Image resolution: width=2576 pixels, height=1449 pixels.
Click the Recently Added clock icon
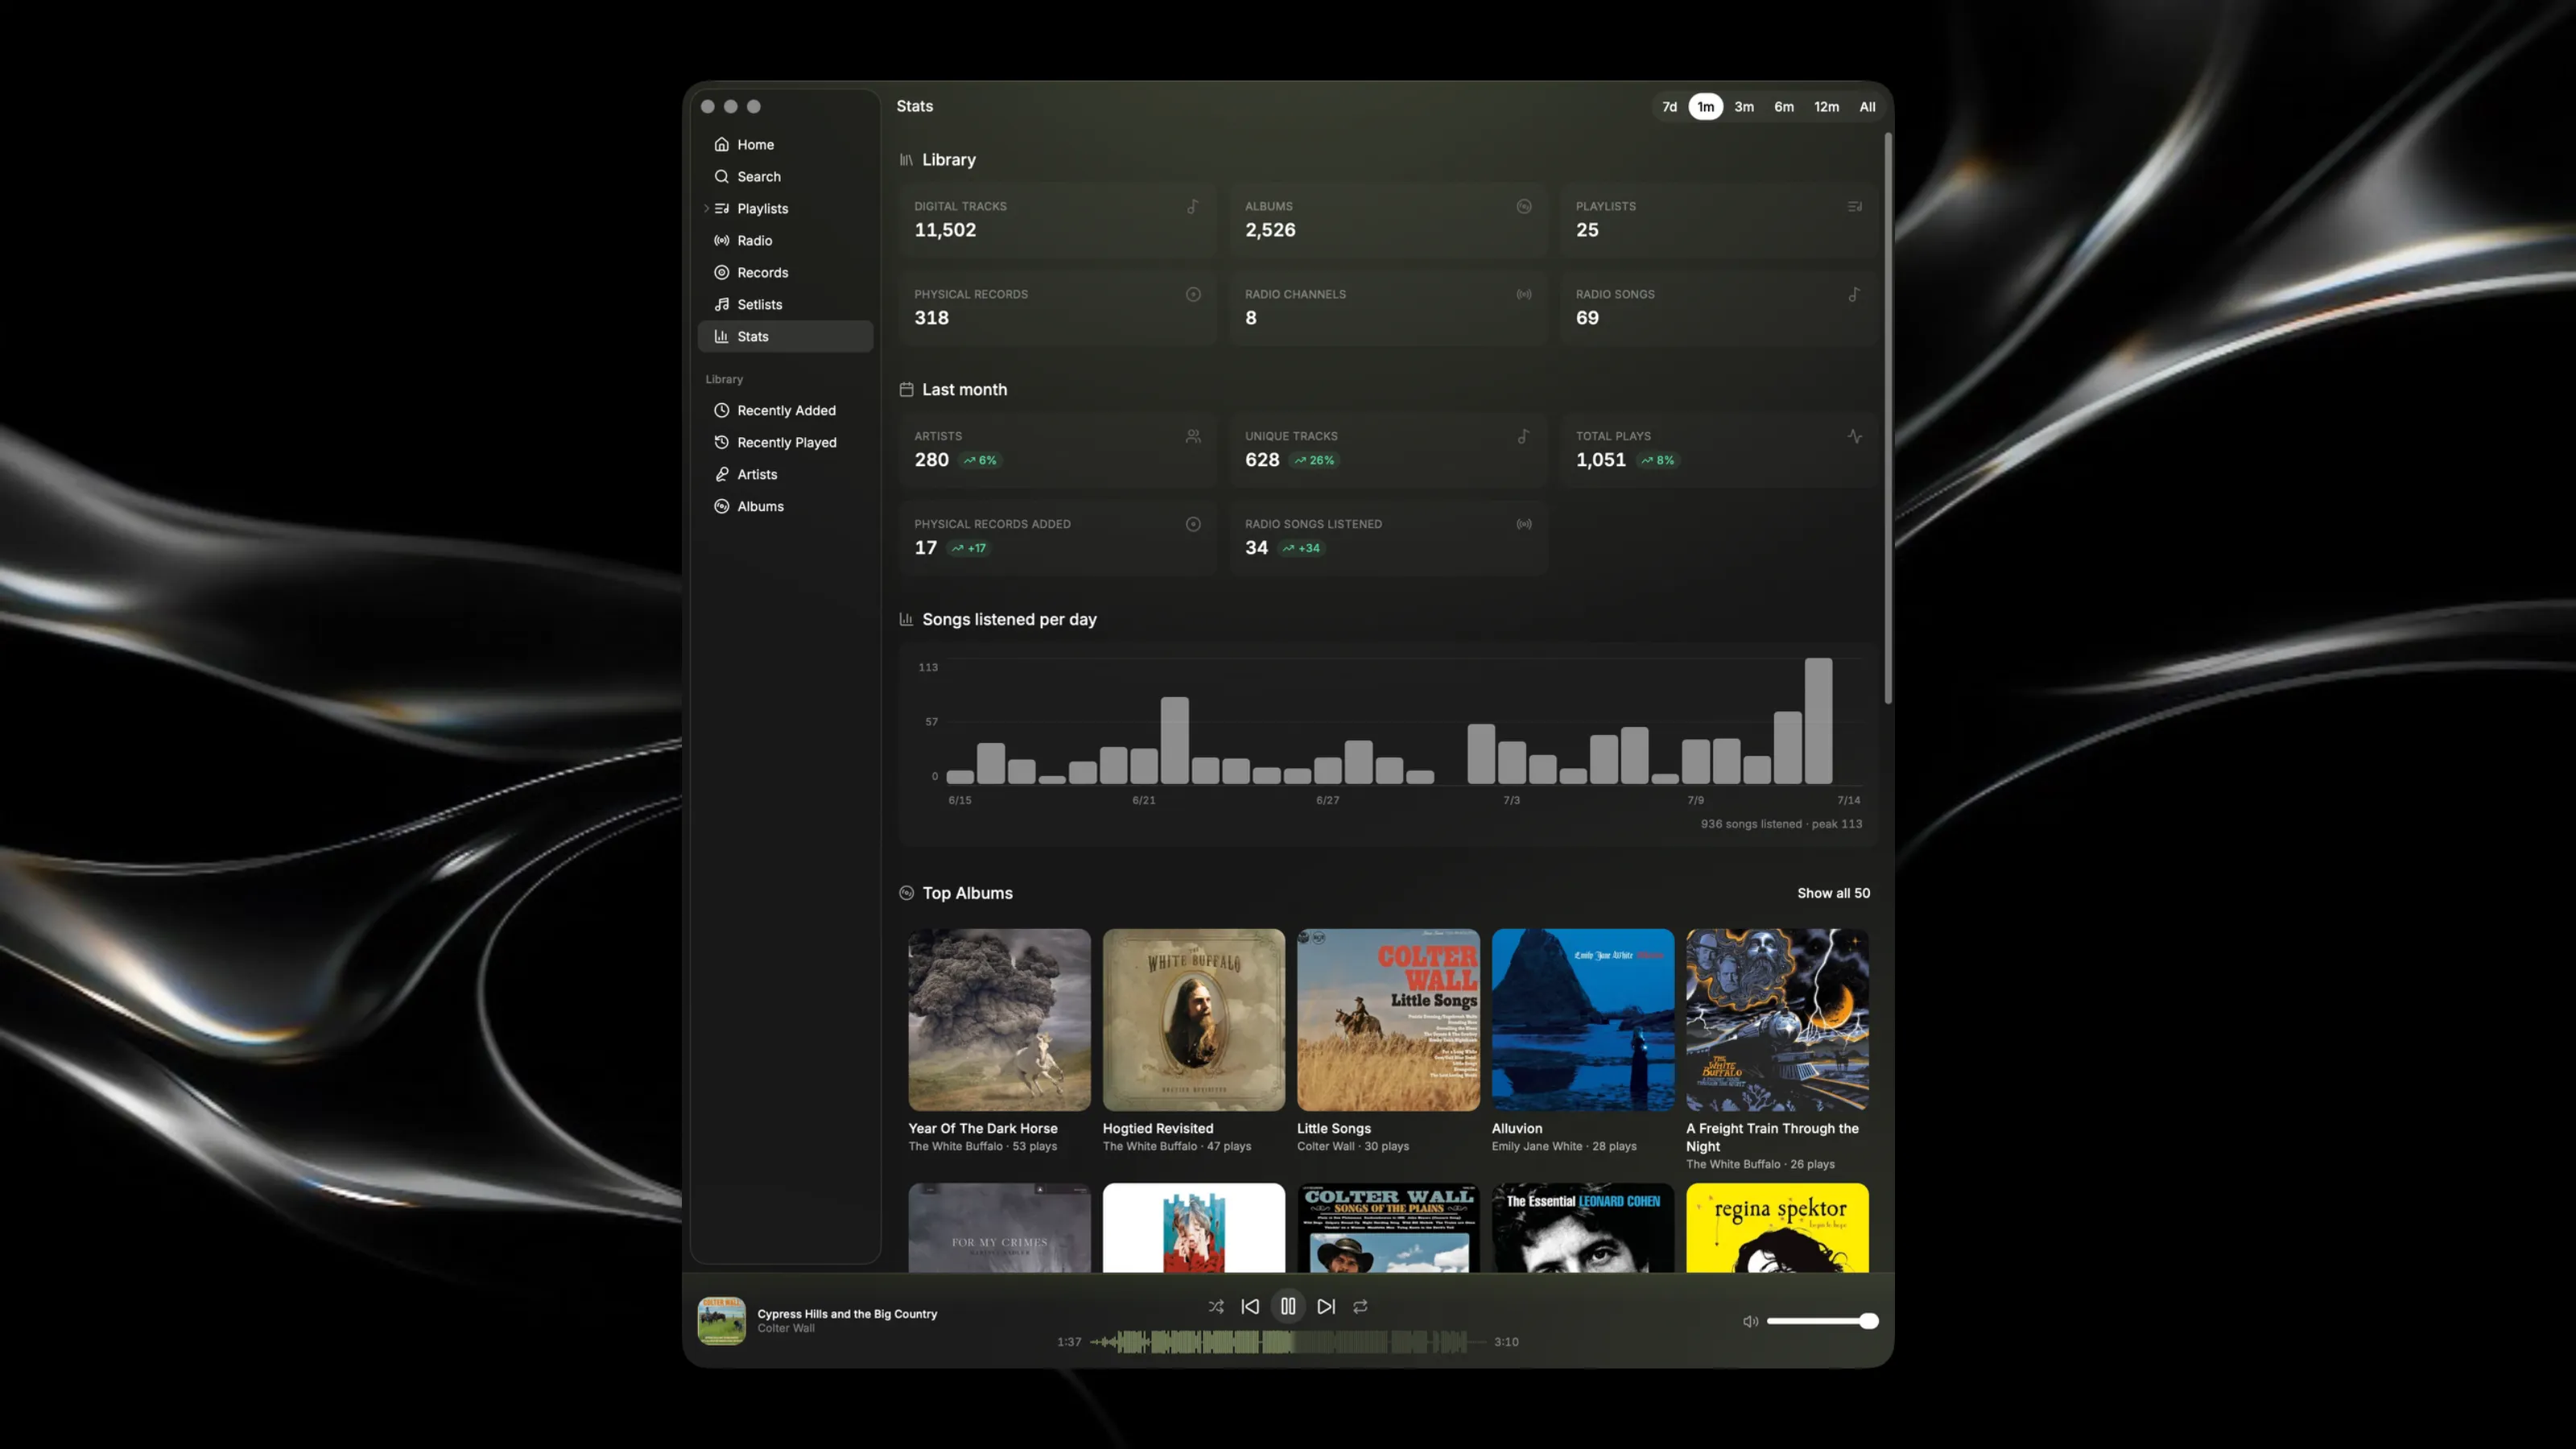pos(721,411)
